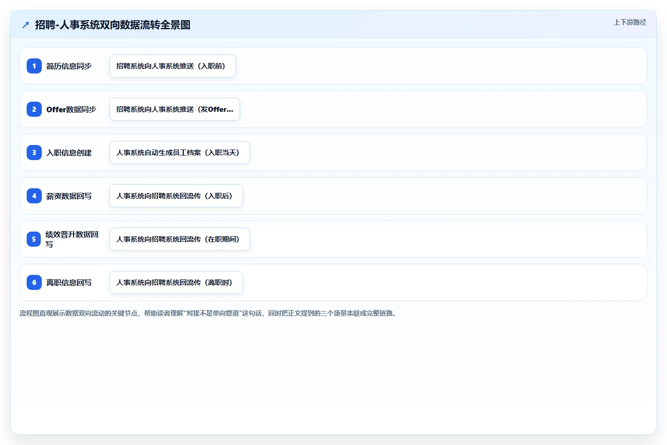
Task: Click the 招聘-人事系统双向数据流转全景图 title
Action: (x=113, y=25)
